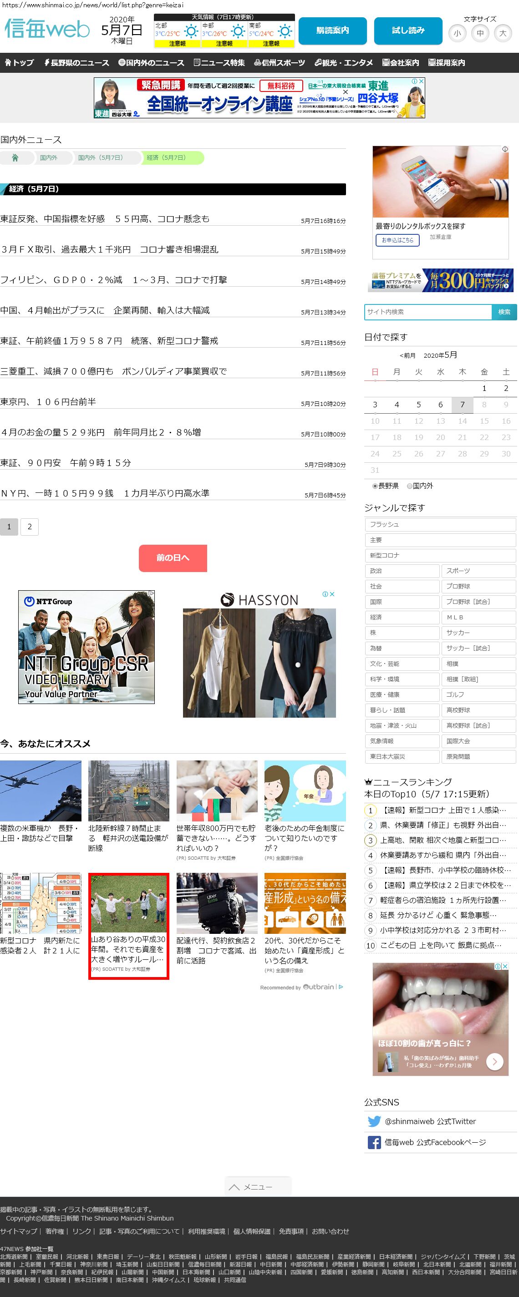Click the 購読案内 button
This screenshot has width=519, height=1297.
(x=332, y=30)
